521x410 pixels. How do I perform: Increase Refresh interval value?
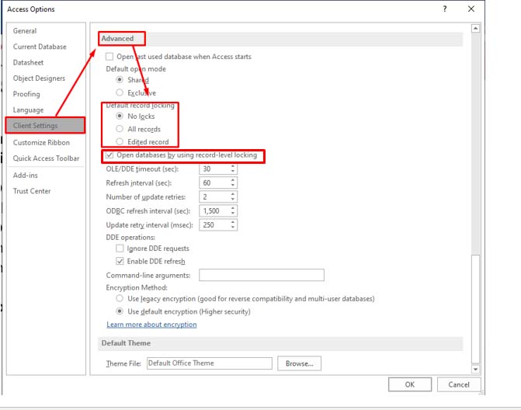click(x=233, y=180)
